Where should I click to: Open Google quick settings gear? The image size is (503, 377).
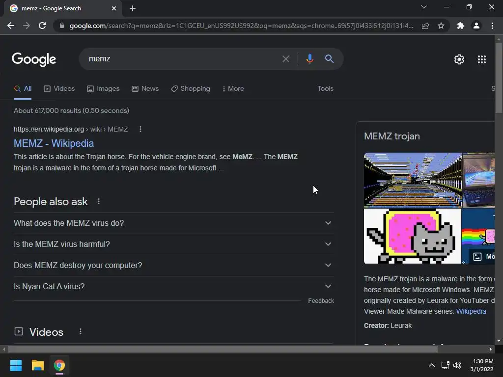coord(459,59)
